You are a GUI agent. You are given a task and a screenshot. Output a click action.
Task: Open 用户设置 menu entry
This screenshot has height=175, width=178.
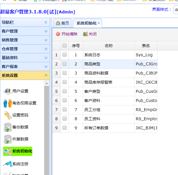click(20, 91)
